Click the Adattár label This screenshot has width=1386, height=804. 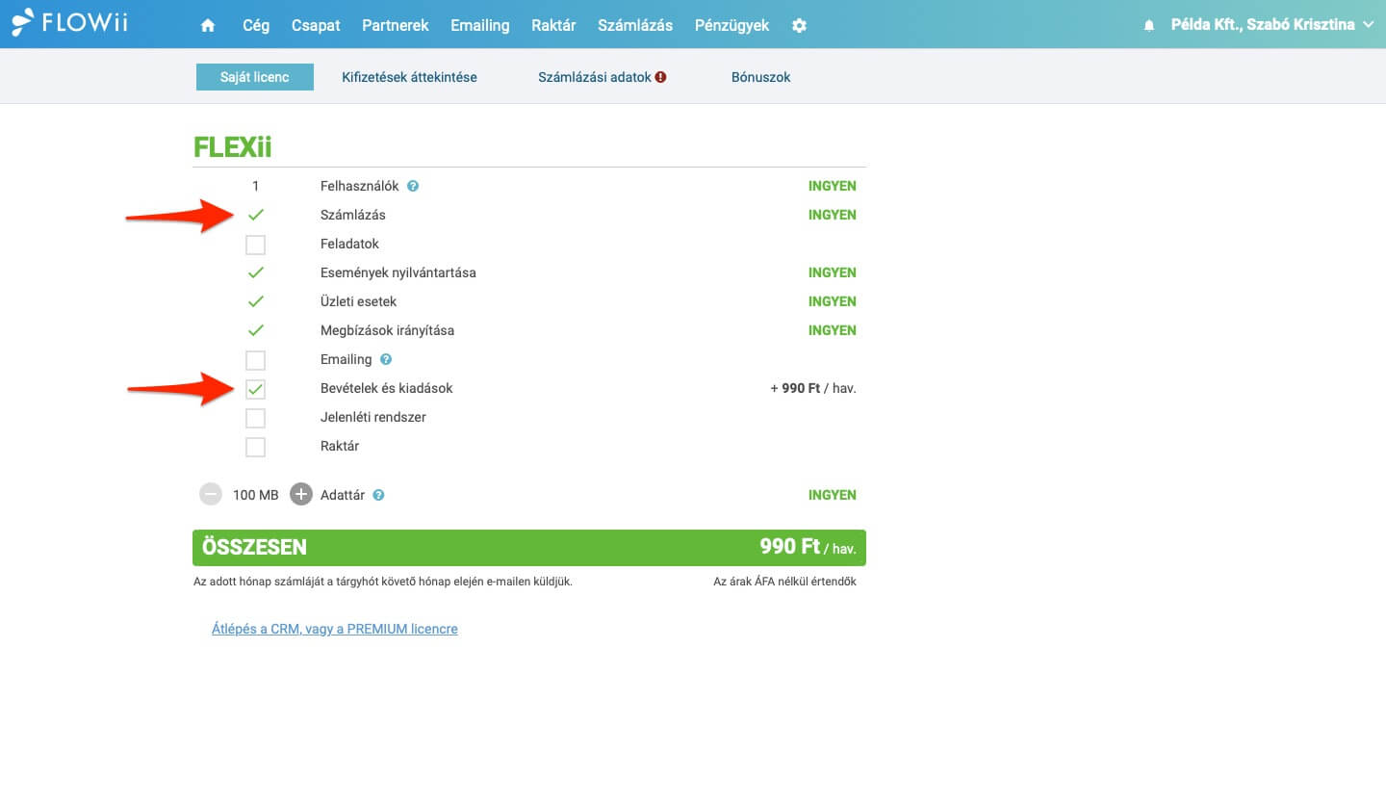343,495
